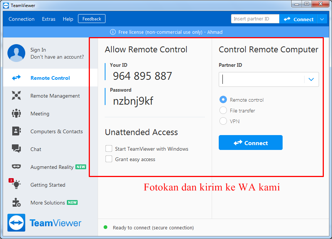The image size is (332, 239).
Task: Click Ready to connect status text
Action: tap(153, 227)
